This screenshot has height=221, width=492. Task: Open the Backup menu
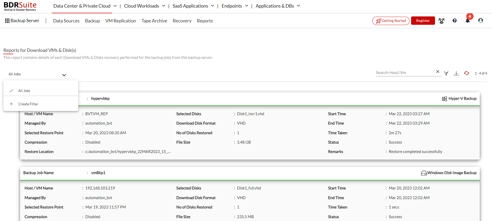[x=92, y=21]
